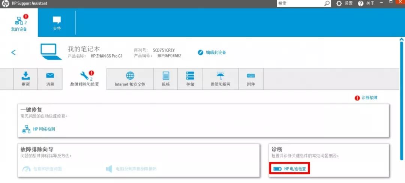Image resolution: width=405 pixels, height=183 pixels.
Task: Open the Specifications tab
Action: tap(166, 79)
